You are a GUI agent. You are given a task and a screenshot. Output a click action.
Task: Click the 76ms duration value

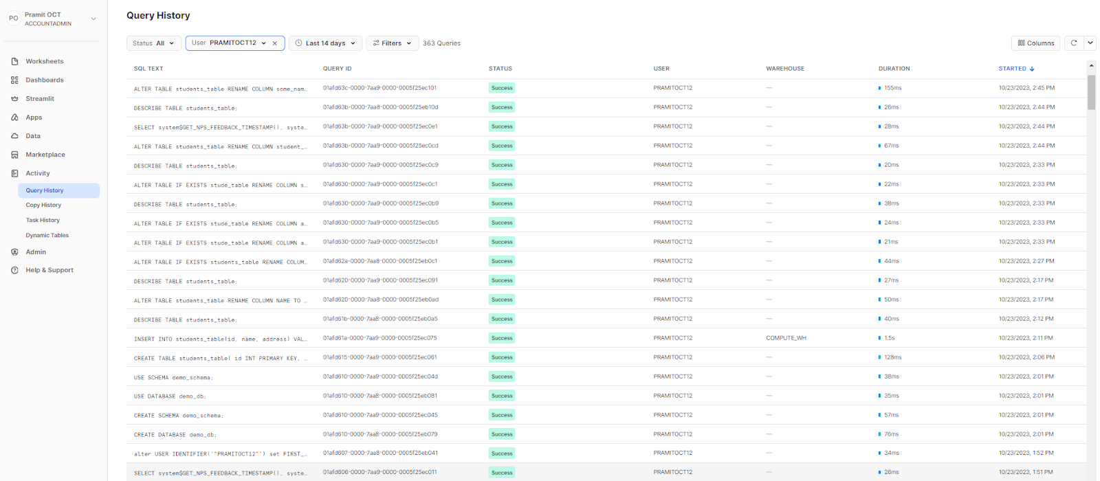(x=892, y=434)
